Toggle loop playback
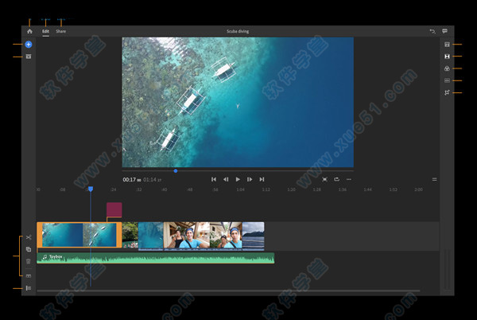The width and height of the screenshot is (477, 320). pos(336,180)
